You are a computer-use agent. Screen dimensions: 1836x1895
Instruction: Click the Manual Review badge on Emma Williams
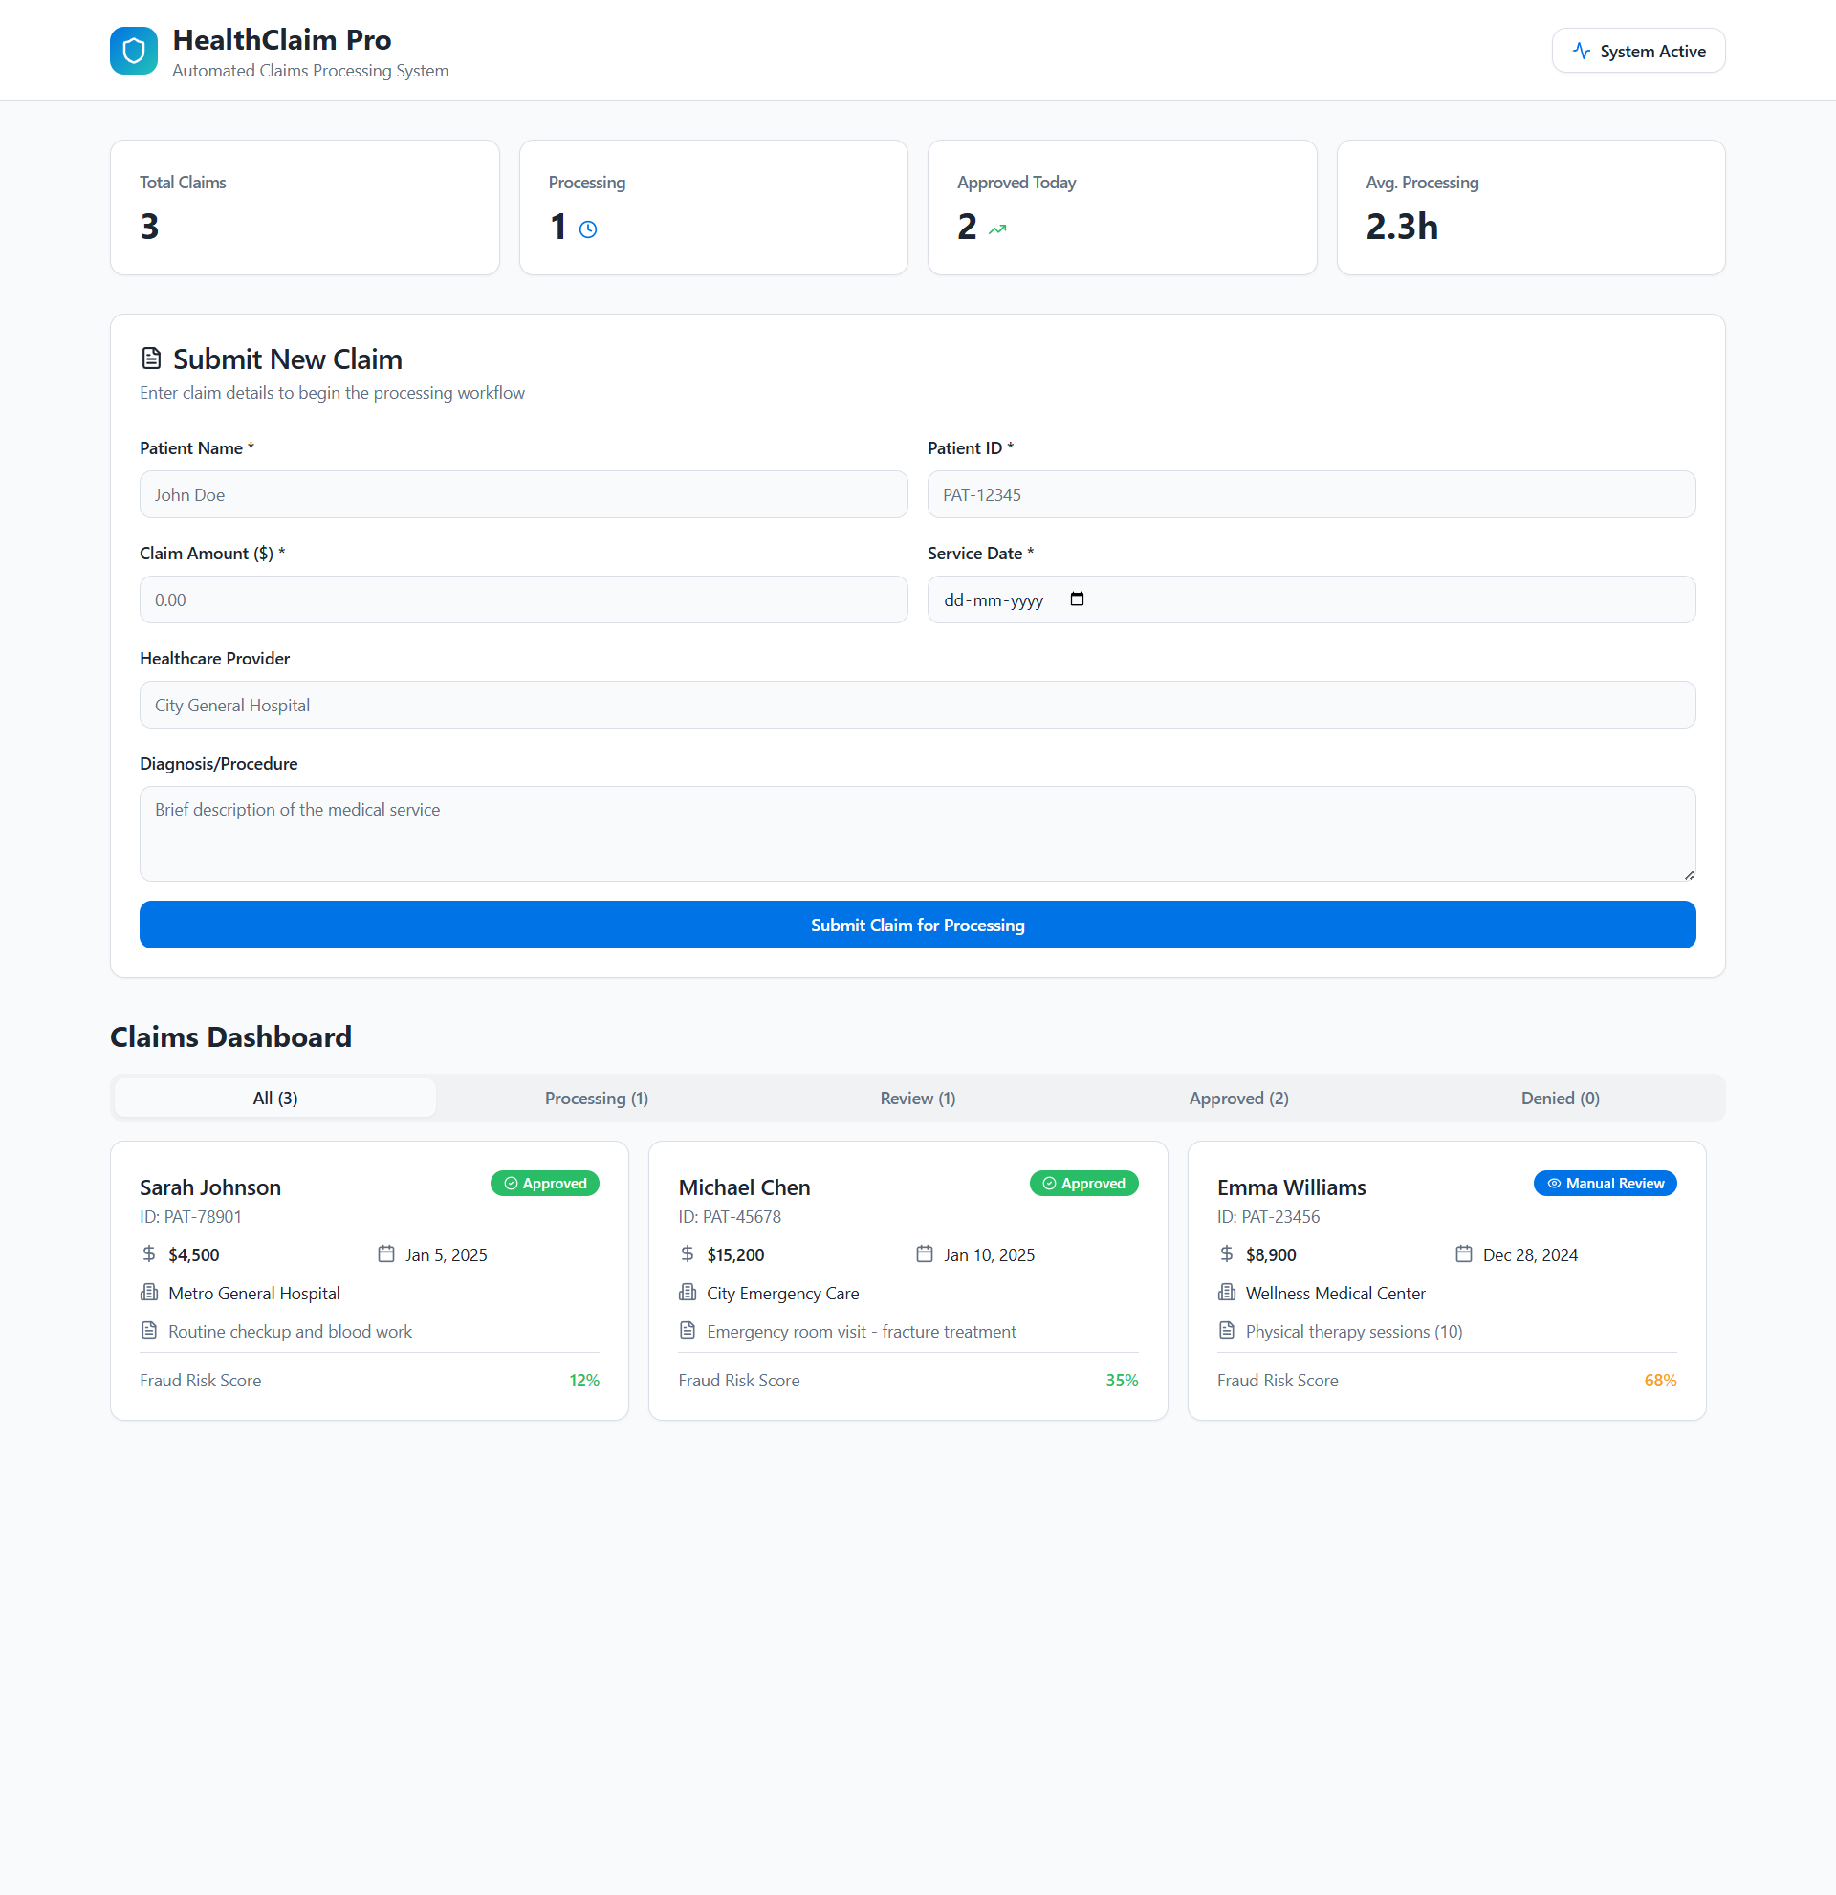[x=1605, y=1184]
